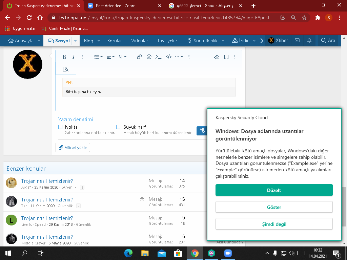
Task: Click the browser home icon
Action: click(40, 18)
